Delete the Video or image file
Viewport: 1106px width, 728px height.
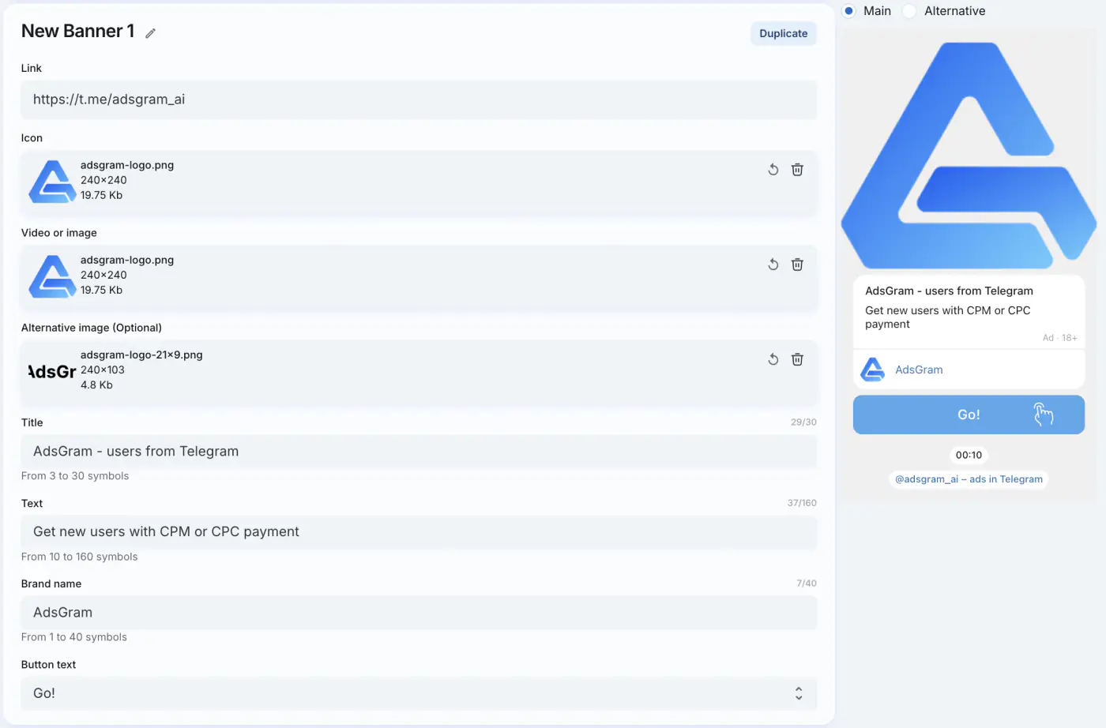click(x=797, y=265)
